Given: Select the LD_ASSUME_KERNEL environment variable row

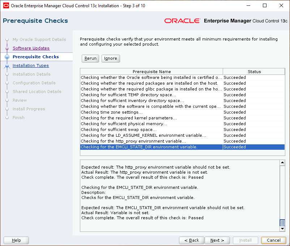Looking at the screenshot, I should (x=182, y=135).
